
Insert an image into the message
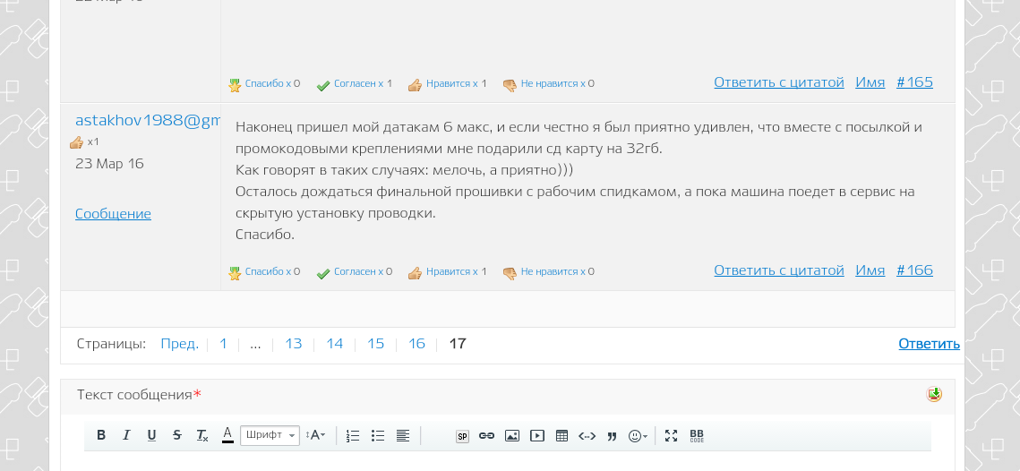pyautogui.click(x=512, y=436)
